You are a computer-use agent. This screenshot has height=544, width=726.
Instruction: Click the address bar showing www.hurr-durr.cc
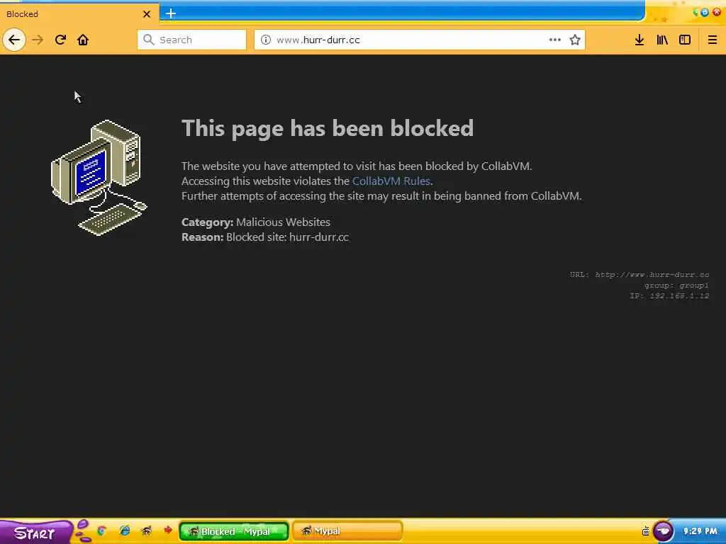pos(420,40)
